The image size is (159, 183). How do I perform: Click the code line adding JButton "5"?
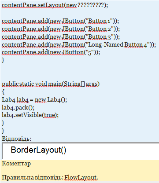pos(51,52)
